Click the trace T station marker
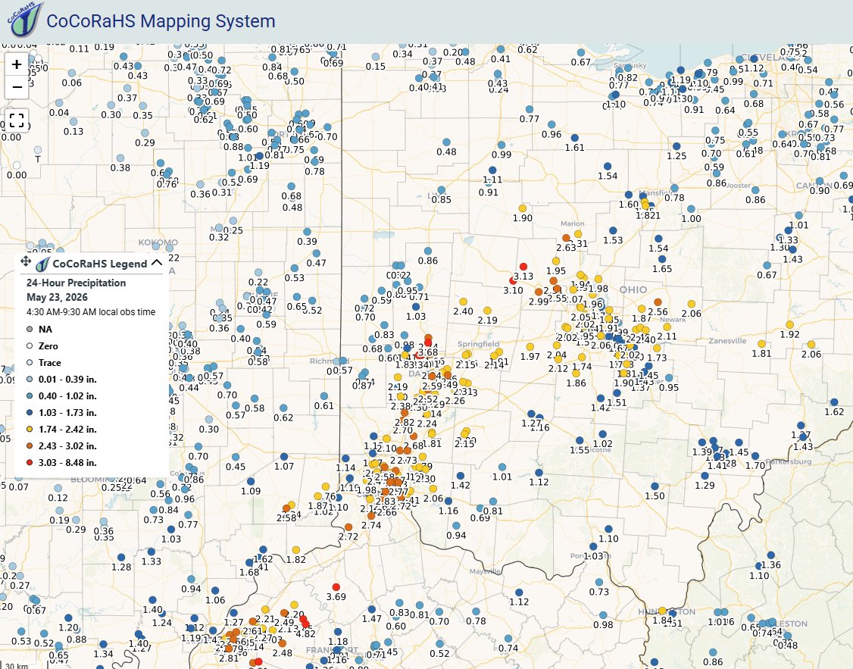 pyautogui.click(x=38, y=149)
